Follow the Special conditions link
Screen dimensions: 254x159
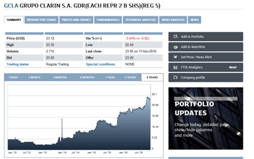(x=100, y=64)
